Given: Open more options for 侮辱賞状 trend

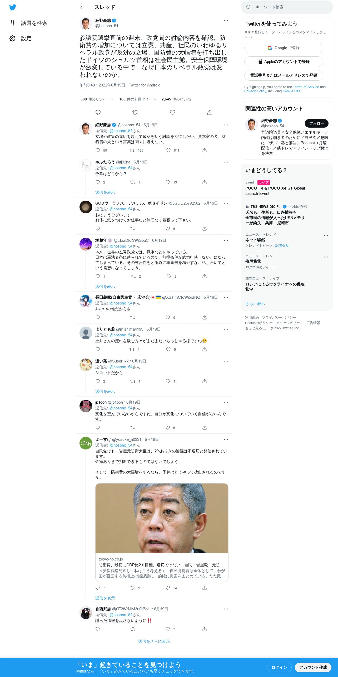Looking at the screenshot, I should (x=326, y=257).
